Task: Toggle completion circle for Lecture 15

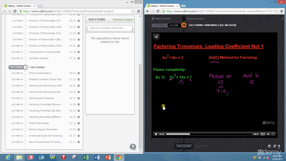Action: coord(25,85)
